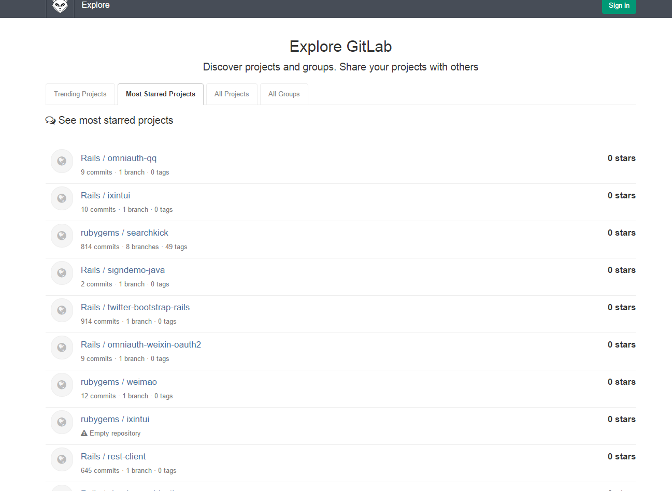Click the weimao project avatar icon
The image size is (672, 491).
tap(62, 385)
